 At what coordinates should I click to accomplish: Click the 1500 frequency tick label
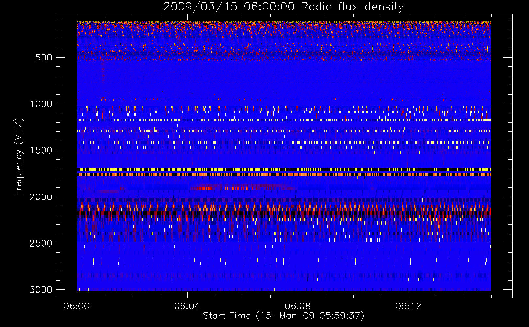(x=41, y=150)
